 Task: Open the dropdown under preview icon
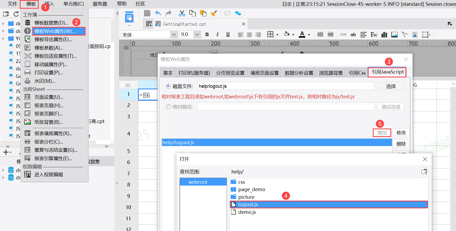(x=129, y=26)
